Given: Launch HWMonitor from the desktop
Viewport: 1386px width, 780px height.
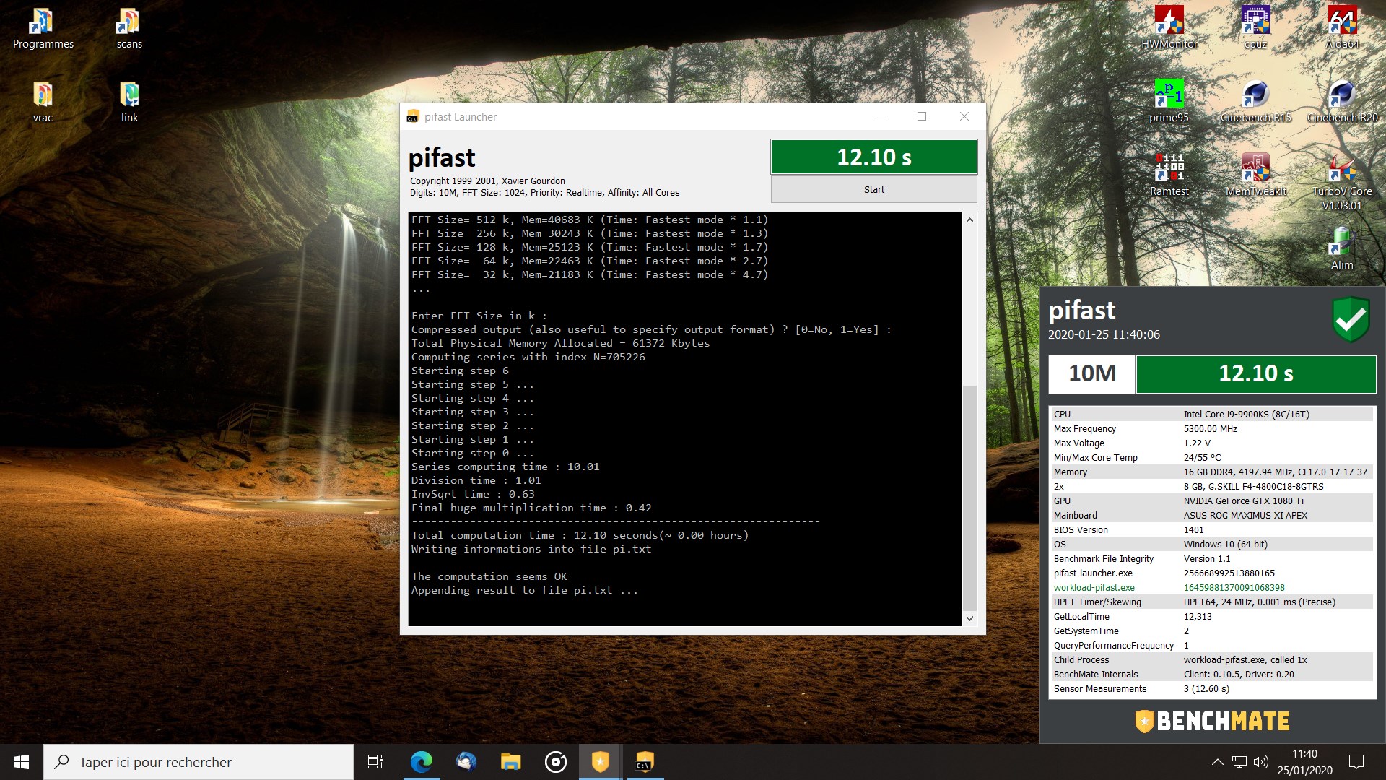Looking at the screenshot, I should click(x=1169, y=27).
